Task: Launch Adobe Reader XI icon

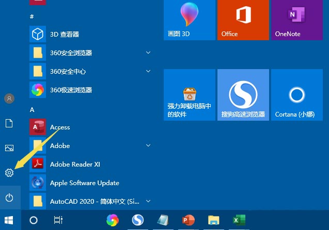Action: (x=38, y=164)
